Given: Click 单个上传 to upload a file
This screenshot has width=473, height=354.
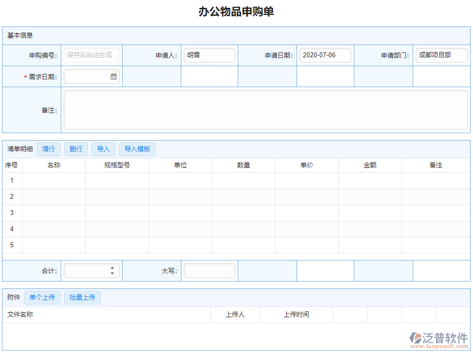Looking at the screenshot, I should 42,297.
